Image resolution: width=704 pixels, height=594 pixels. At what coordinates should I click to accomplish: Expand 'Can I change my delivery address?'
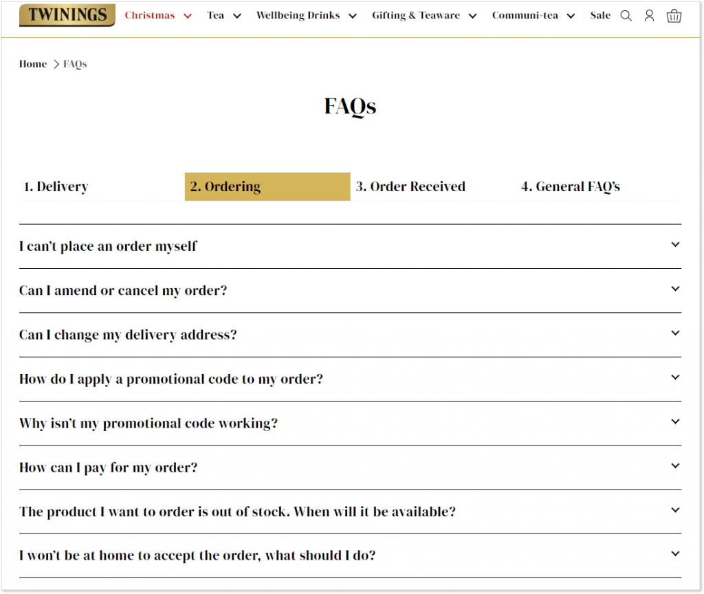click(x=675, y=333)
